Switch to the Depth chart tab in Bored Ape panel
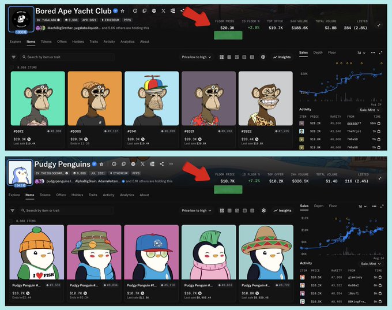Screen dimensions: 392x310 [318, 53]
